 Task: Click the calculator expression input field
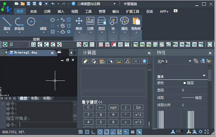(x=113, y=94)
